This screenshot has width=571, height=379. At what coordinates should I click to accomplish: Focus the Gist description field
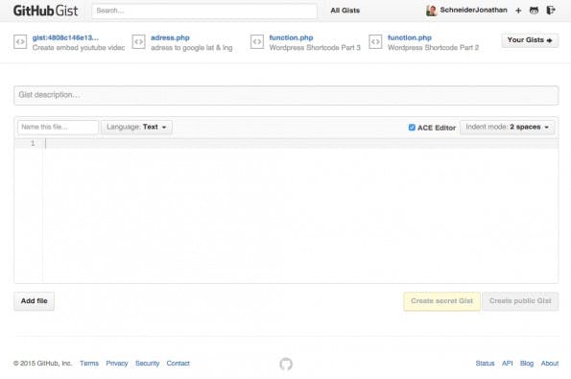pyautogui.click(x=286, y=95)
